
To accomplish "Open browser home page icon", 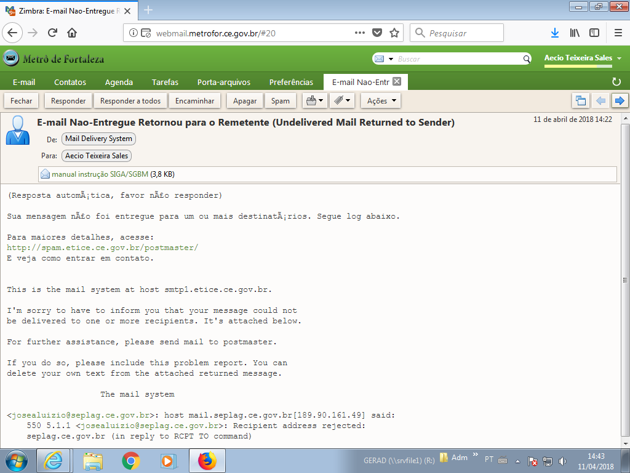I will click(x=72, y=33).
